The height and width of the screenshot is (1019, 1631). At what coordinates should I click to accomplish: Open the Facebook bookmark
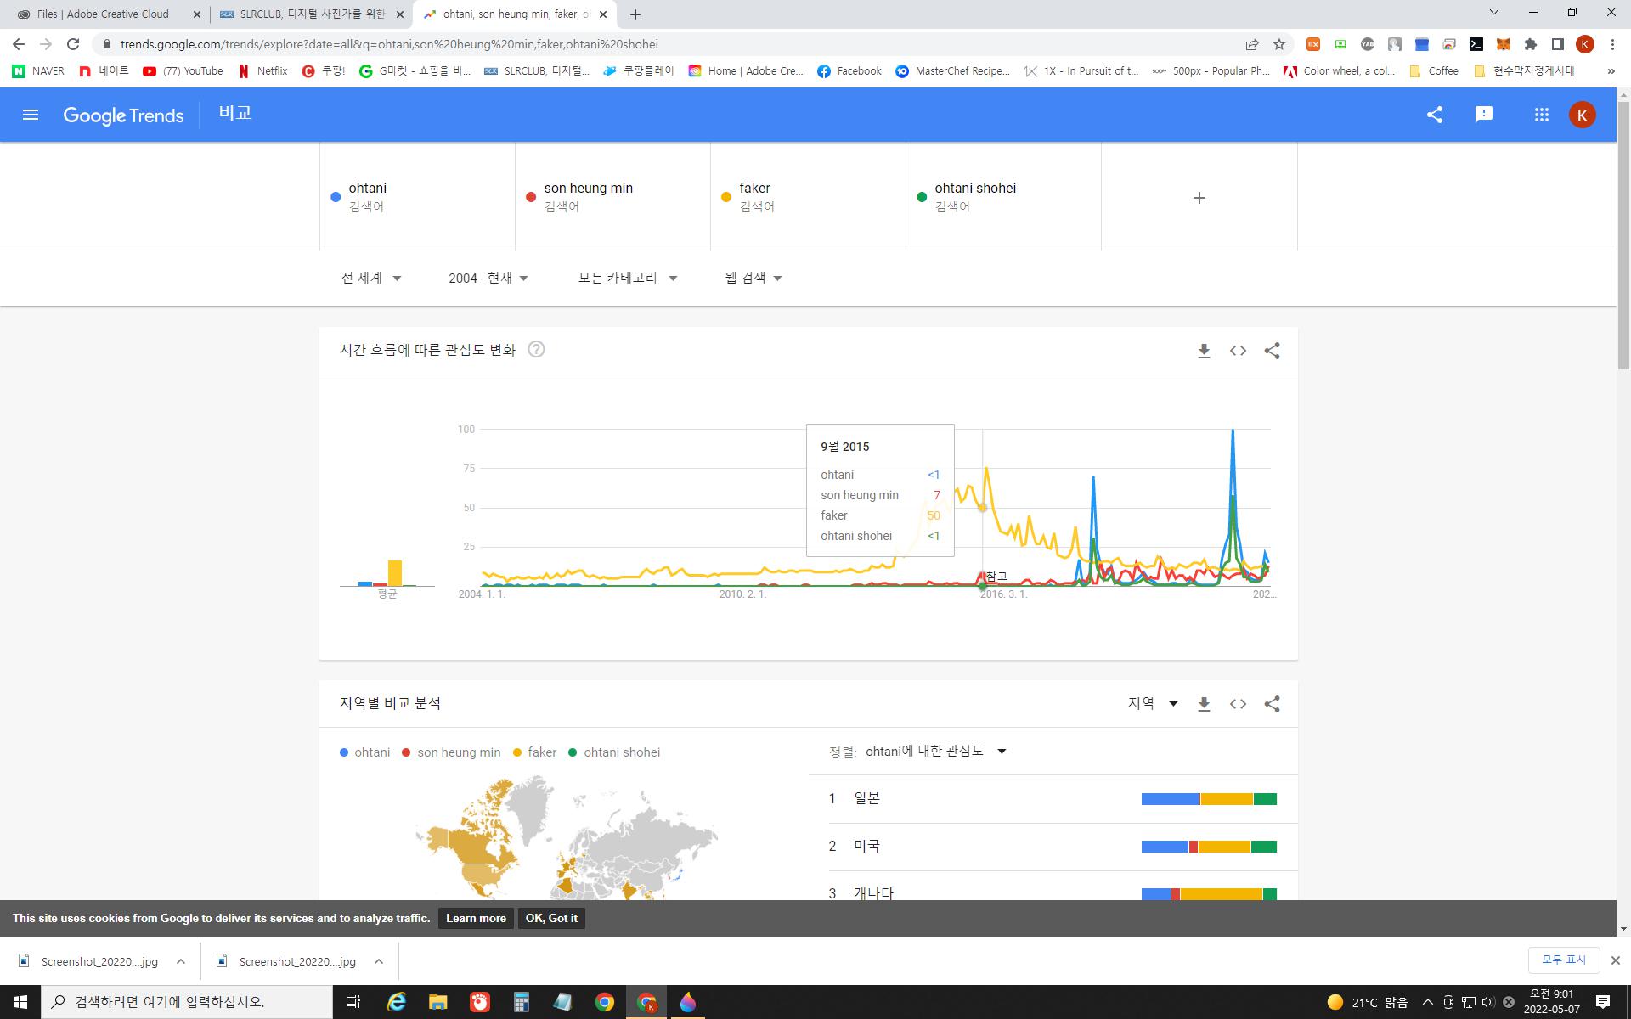[x=849, y=71]
